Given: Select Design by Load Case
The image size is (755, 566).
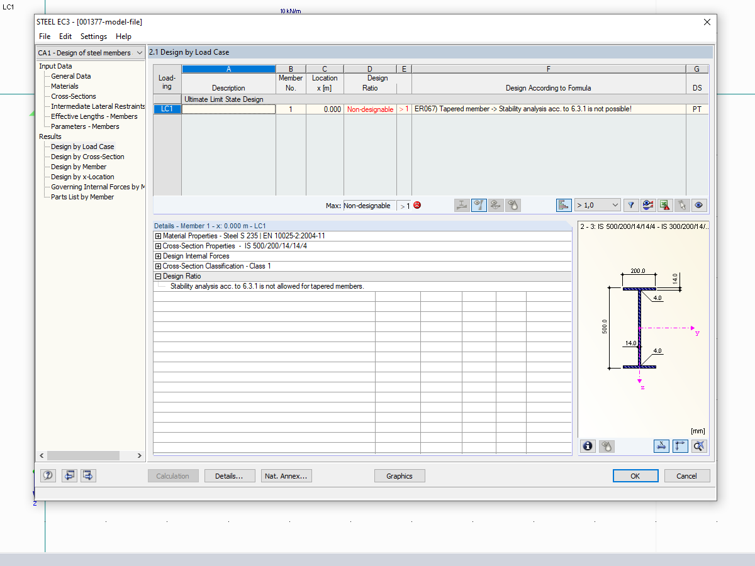Looking at the screenshot, I should click(82, 147).
